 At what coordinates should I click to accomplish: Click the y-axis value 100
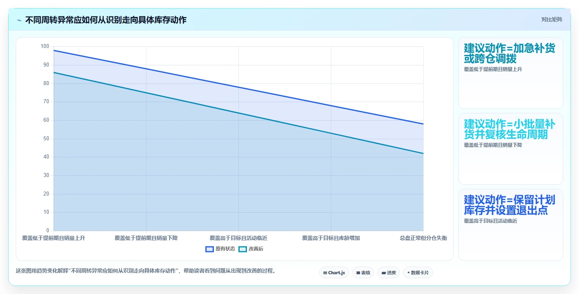tap(44, 46)
